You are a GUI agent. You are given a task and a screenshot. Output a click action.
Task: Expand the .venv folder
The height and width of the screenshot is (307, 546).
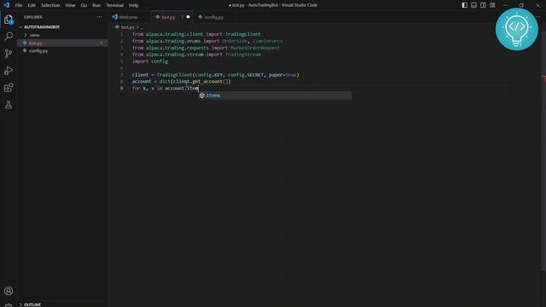point(34,35)
